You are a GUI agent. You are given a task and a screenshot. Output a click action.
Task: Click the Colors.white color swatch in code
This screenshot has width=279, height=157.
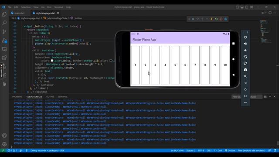[x=52, y=61]
